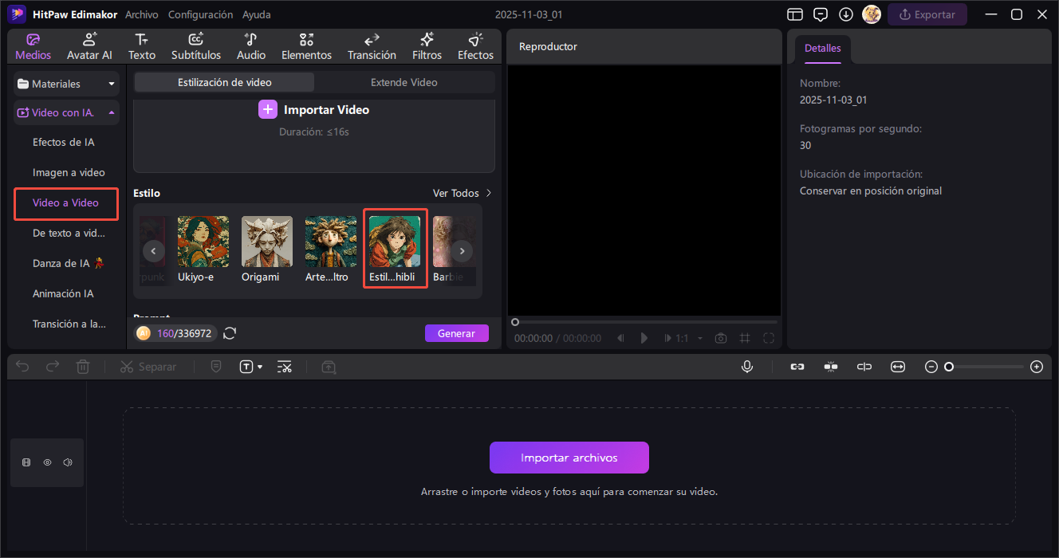
Task: Click the refresh credits icon
Action: [x=230, y=333]
